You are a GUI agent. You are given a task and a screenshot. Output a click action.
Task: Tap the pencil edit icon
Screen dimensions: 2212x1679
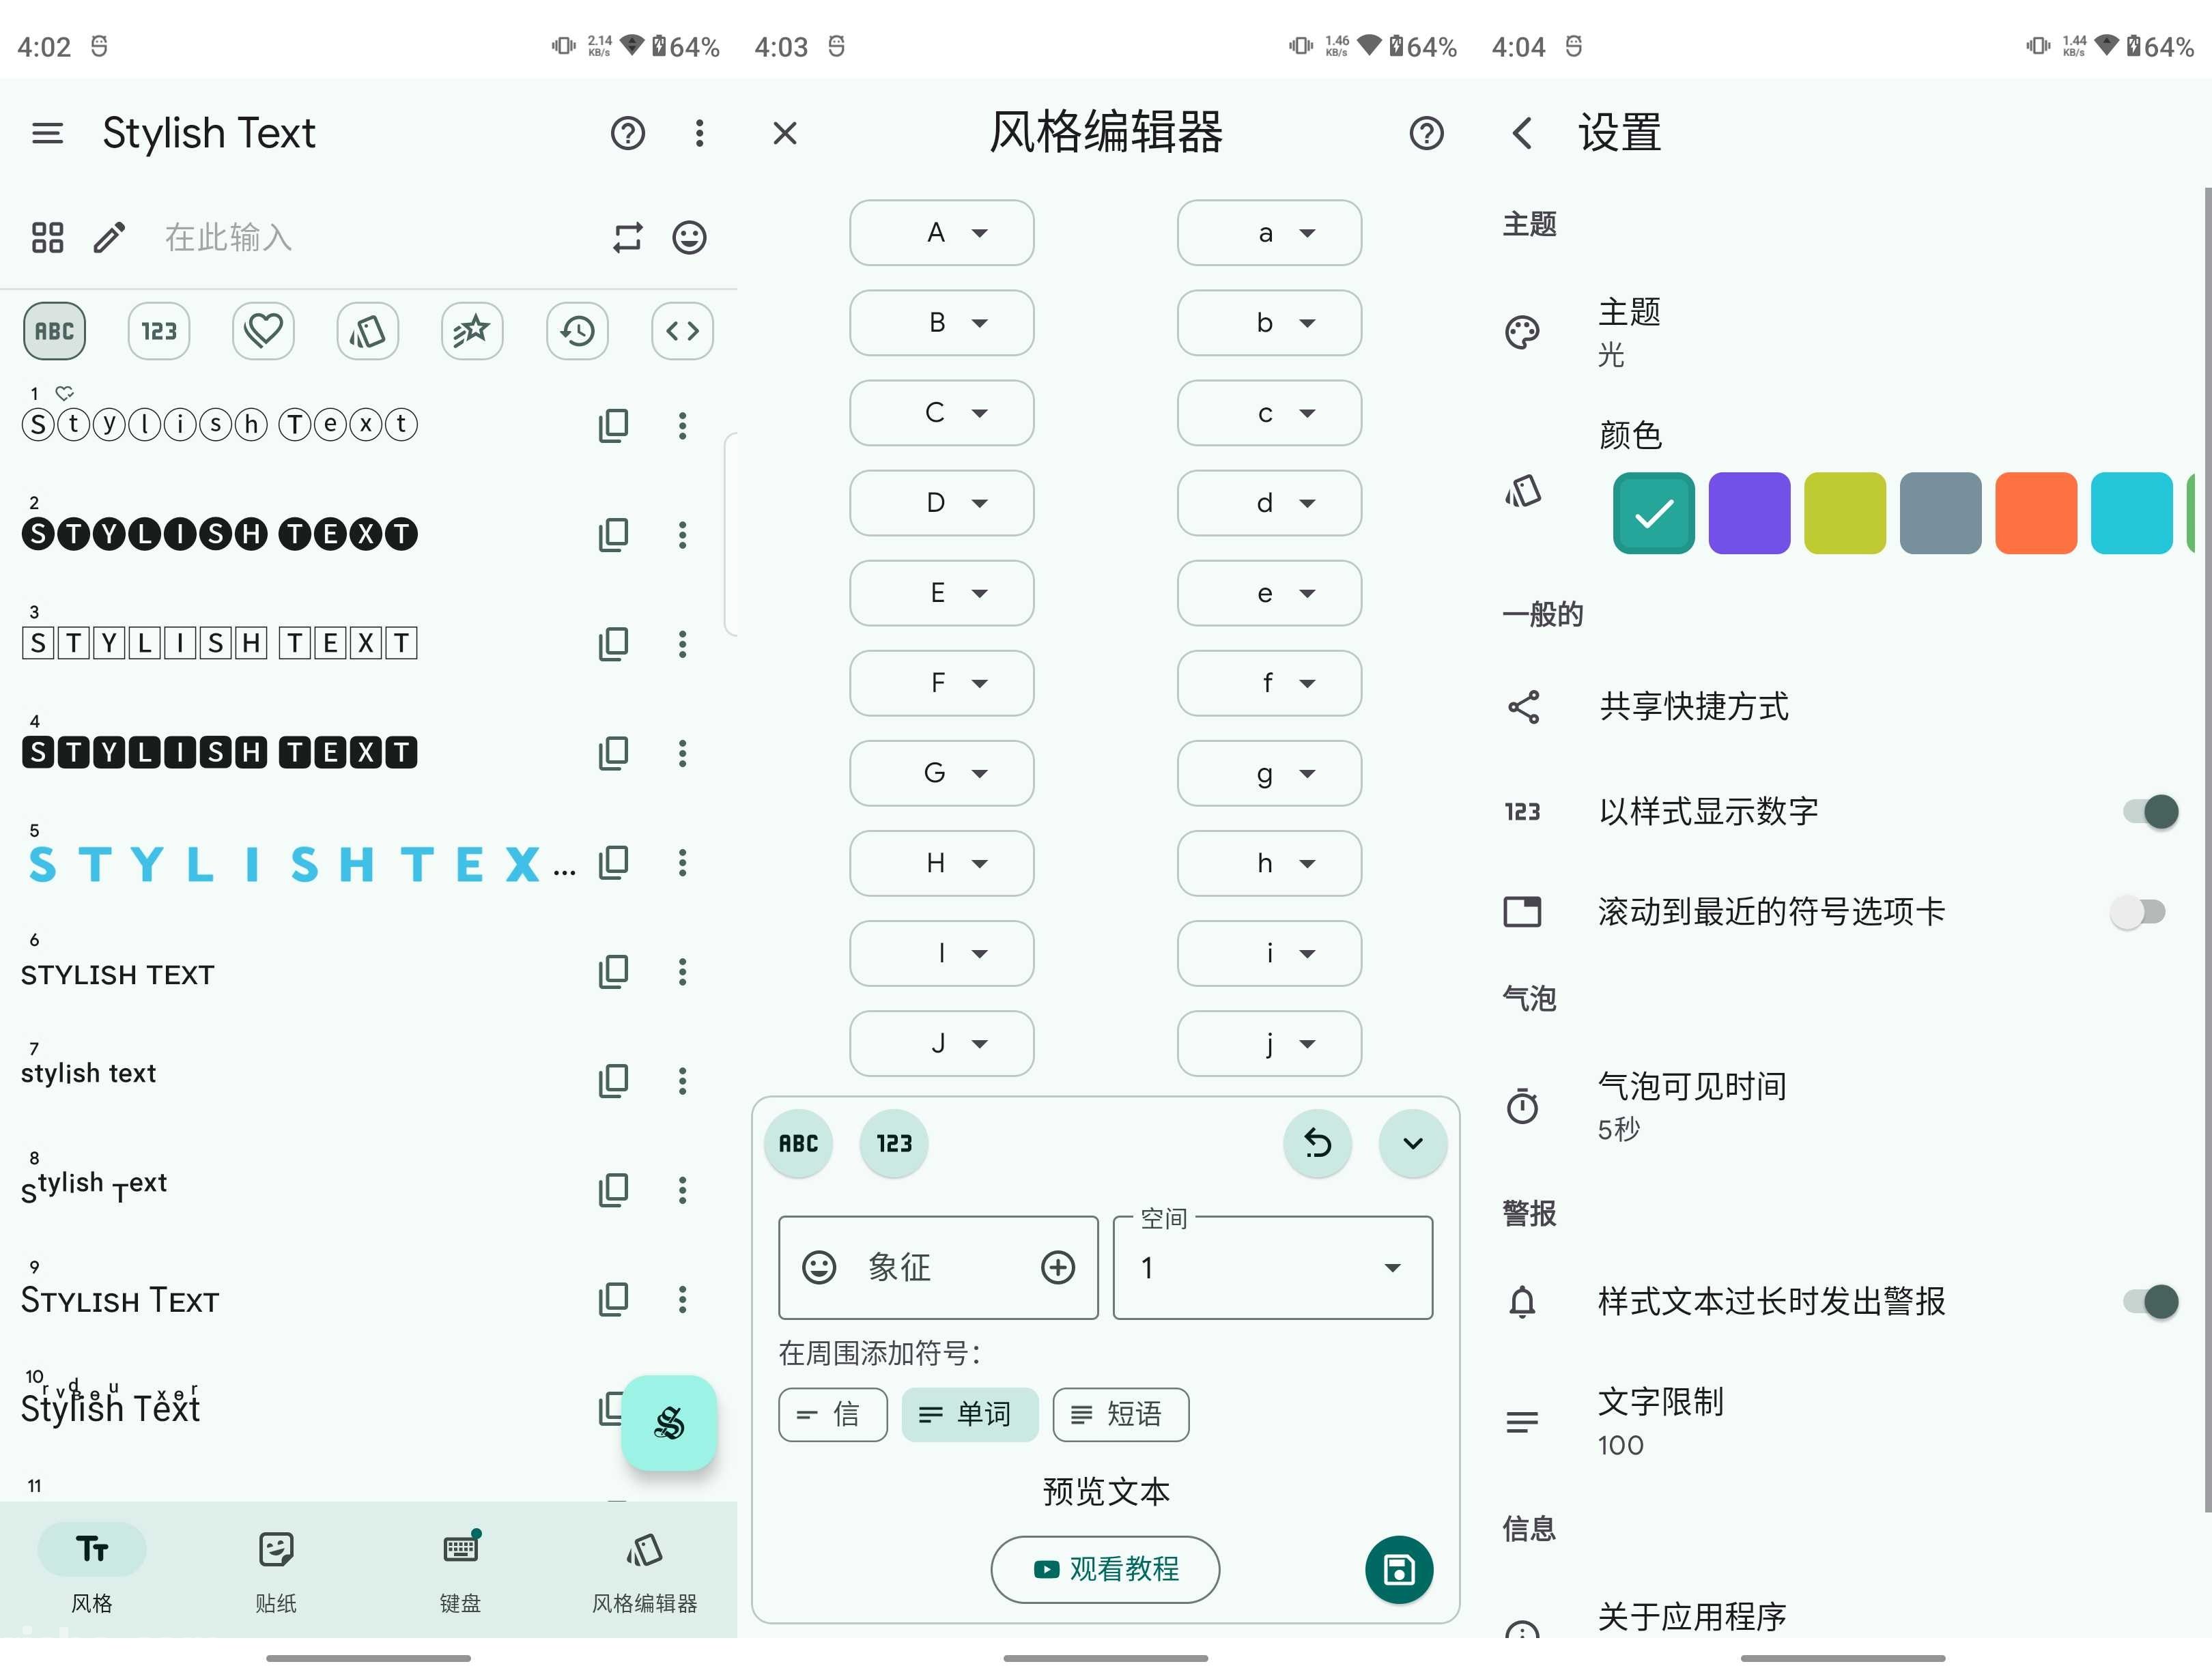click(109, 238)
